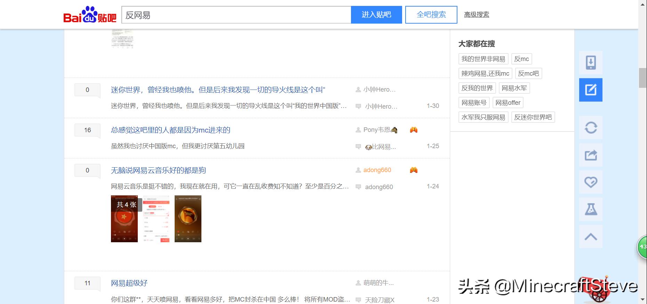Click the 全吧搜索 button
The image size is (647, 304).
tap(431, 15)
